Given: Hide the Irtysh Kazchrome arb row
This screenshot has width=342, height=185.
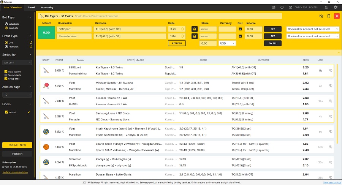Looking at the screenshot, I should pos(331,131).
